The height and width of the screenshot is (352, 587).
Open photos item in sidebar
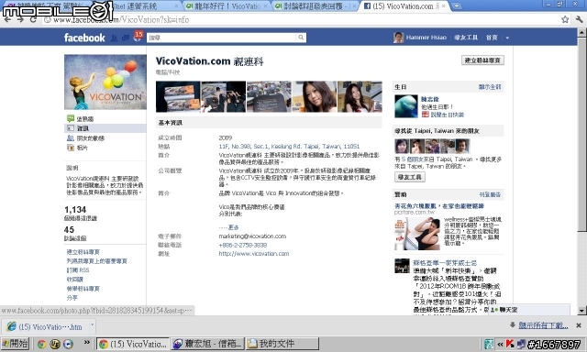77,148
